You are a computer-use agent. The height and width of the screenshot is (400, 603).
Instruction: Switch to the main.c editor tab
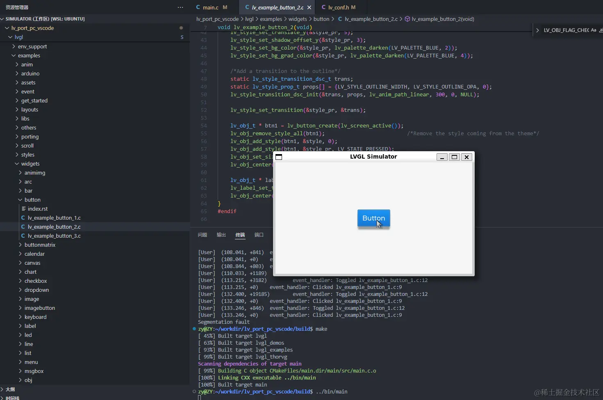[211, 7]
